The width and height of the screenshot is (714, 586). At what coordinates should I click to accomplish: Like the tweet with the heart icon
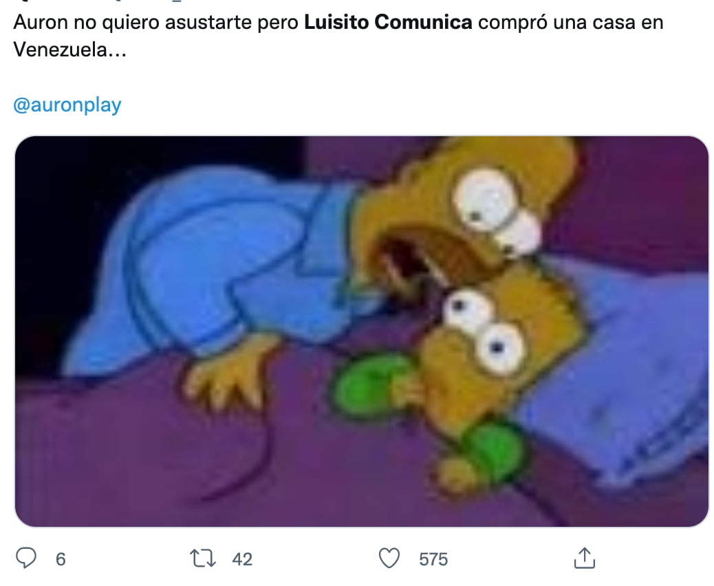click(x=389, y=558)
